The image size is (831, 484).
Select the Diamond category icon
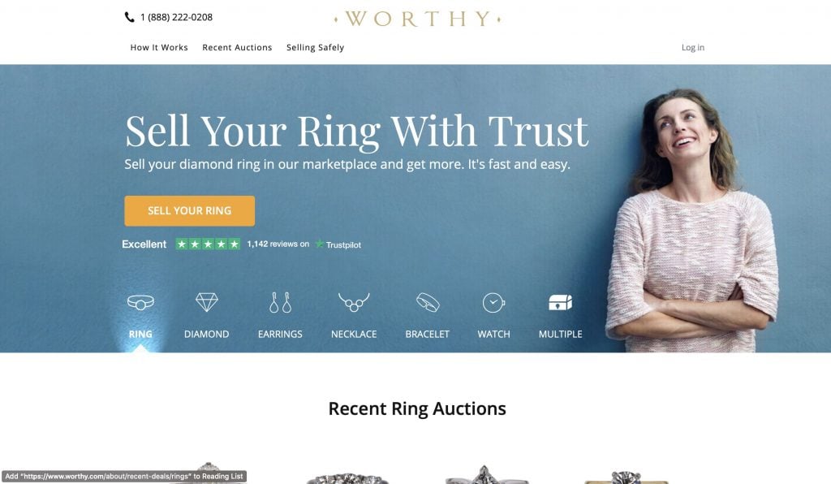(207, 302)
